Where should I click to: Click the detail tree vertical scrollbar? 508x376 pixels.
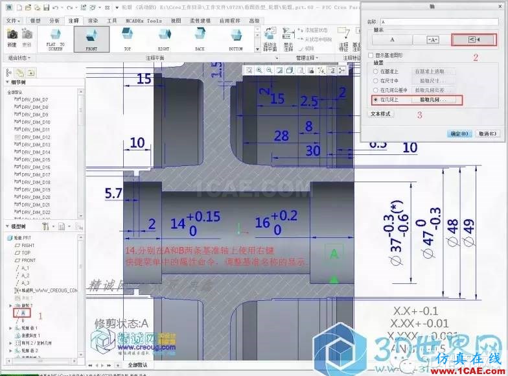pos(80,154)
